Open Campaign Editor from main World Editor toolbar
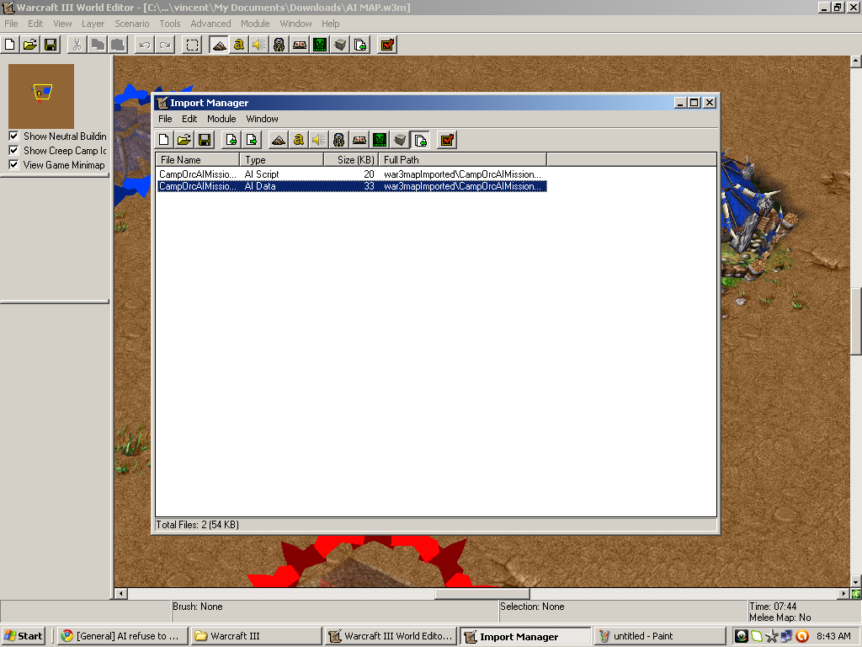 (x=300, y=45)
